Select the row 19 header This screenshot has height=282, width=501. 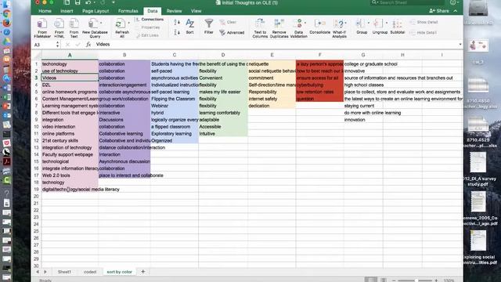pyautogui.click(x=37, y=190)
